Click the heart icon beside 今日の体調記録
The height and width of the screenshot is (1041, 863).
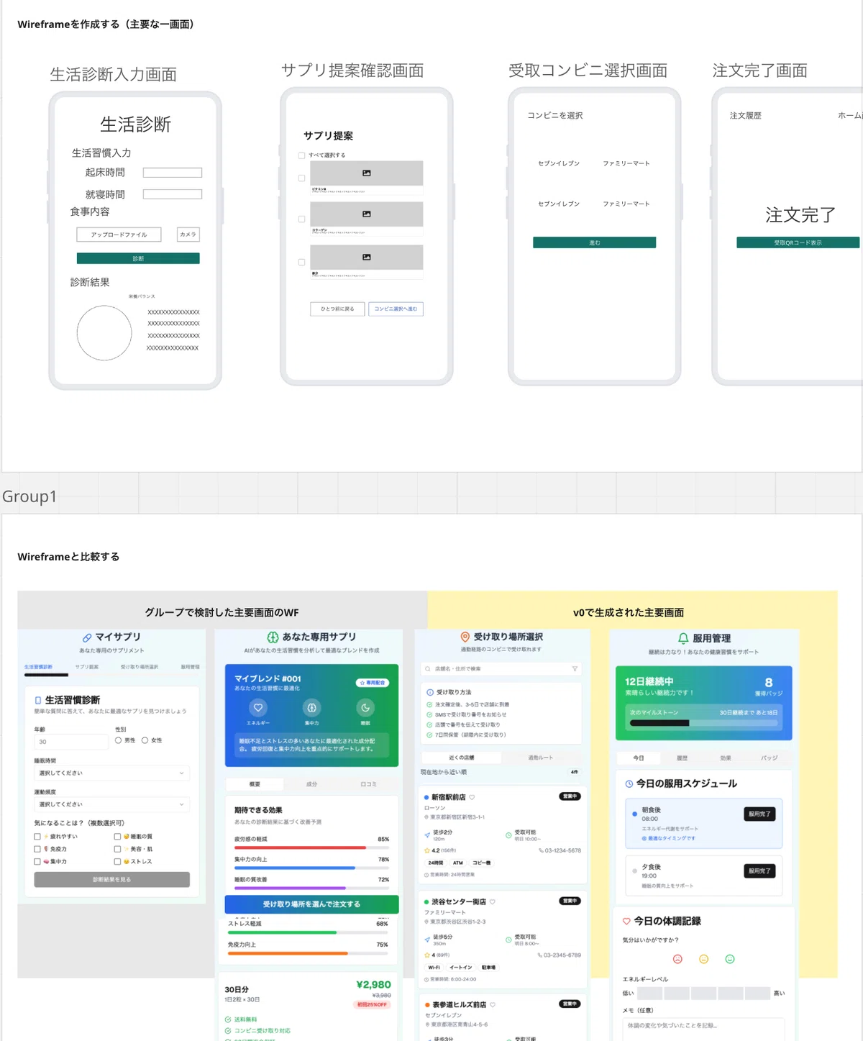[x=626, y=921]
